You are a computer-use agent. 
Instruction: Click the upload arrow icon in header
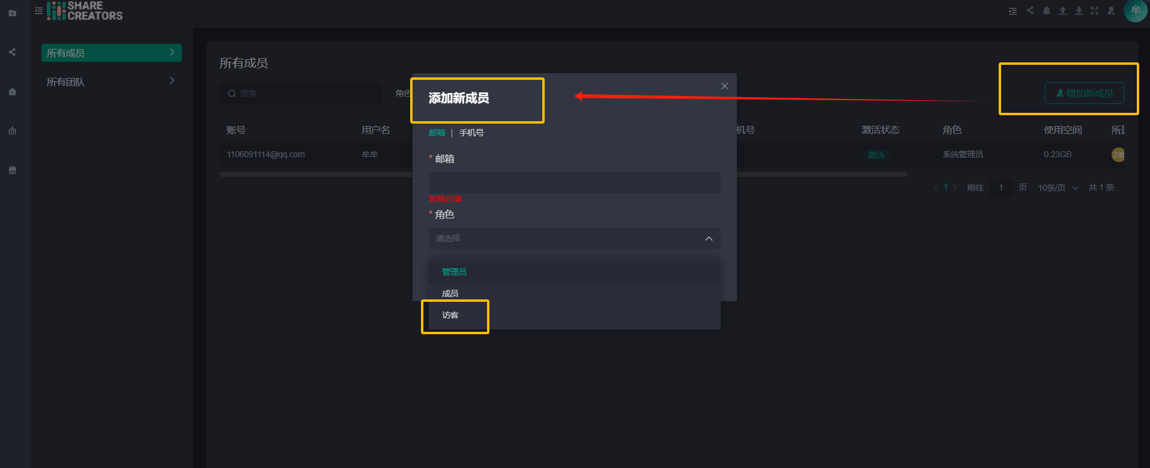coord(1063,11)
